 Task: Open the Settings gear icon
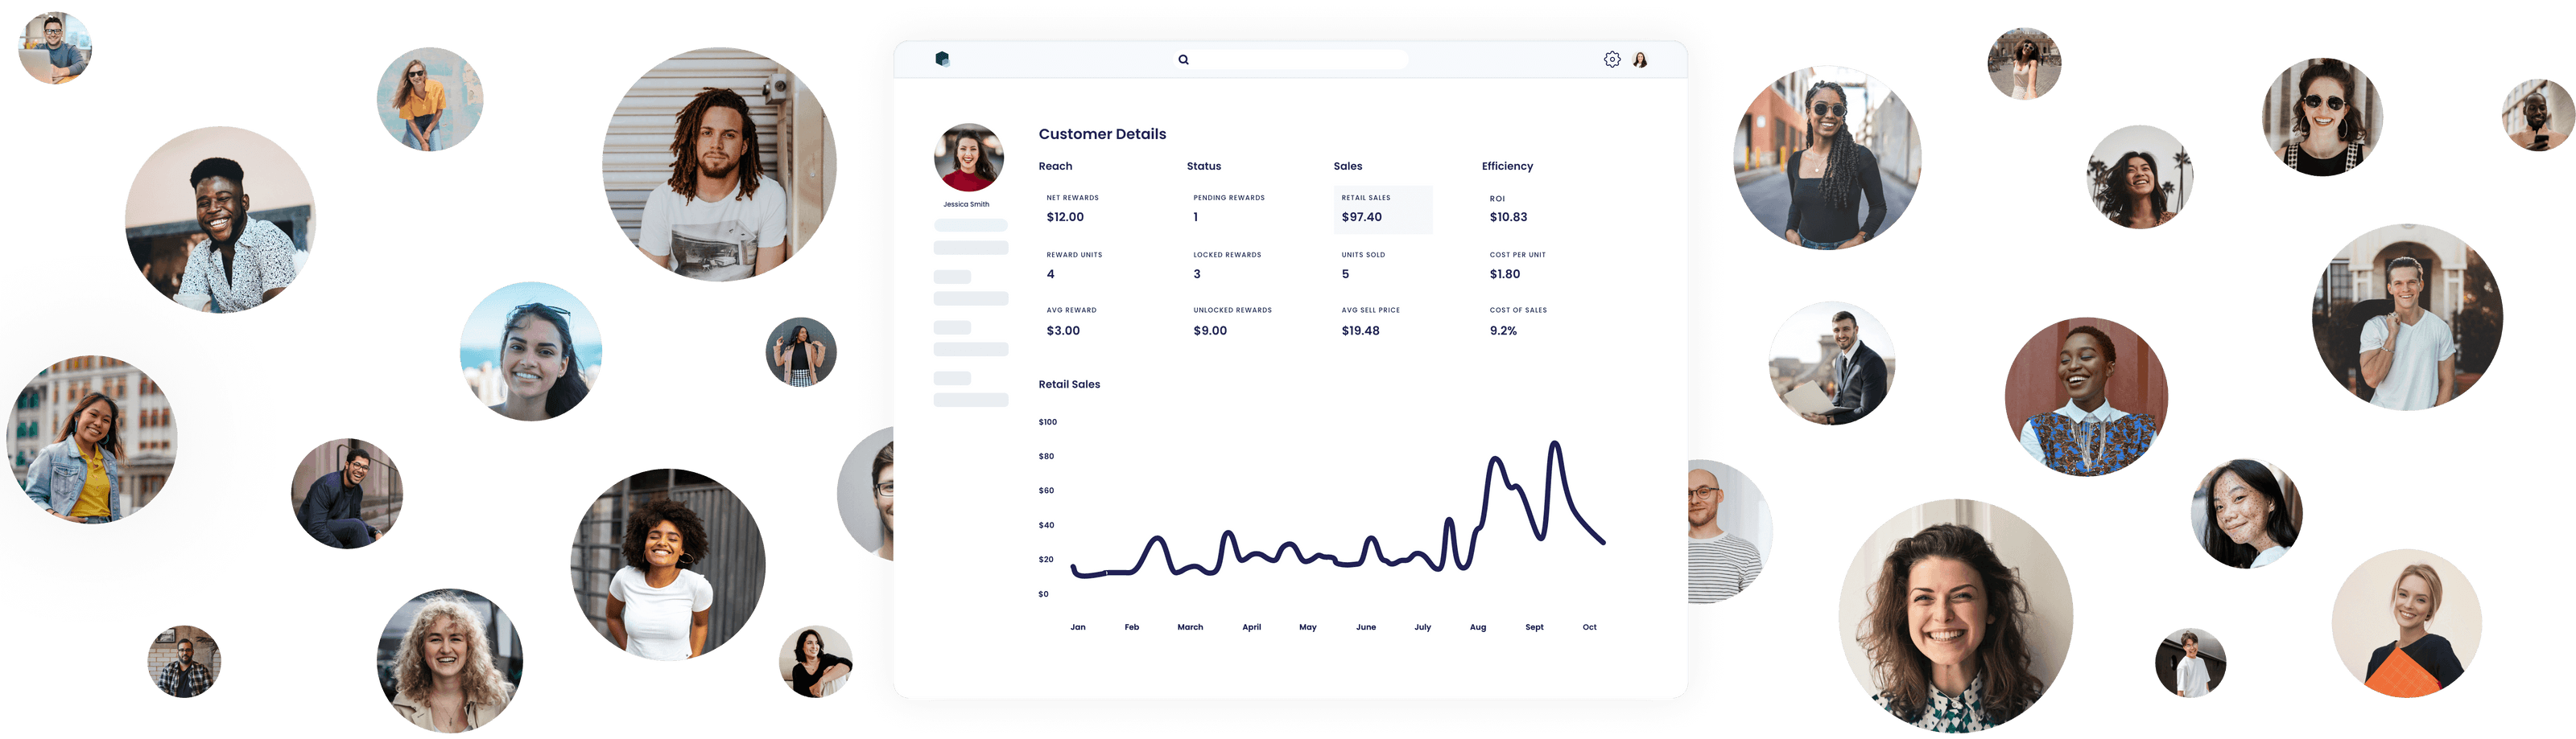(1611, 58)
